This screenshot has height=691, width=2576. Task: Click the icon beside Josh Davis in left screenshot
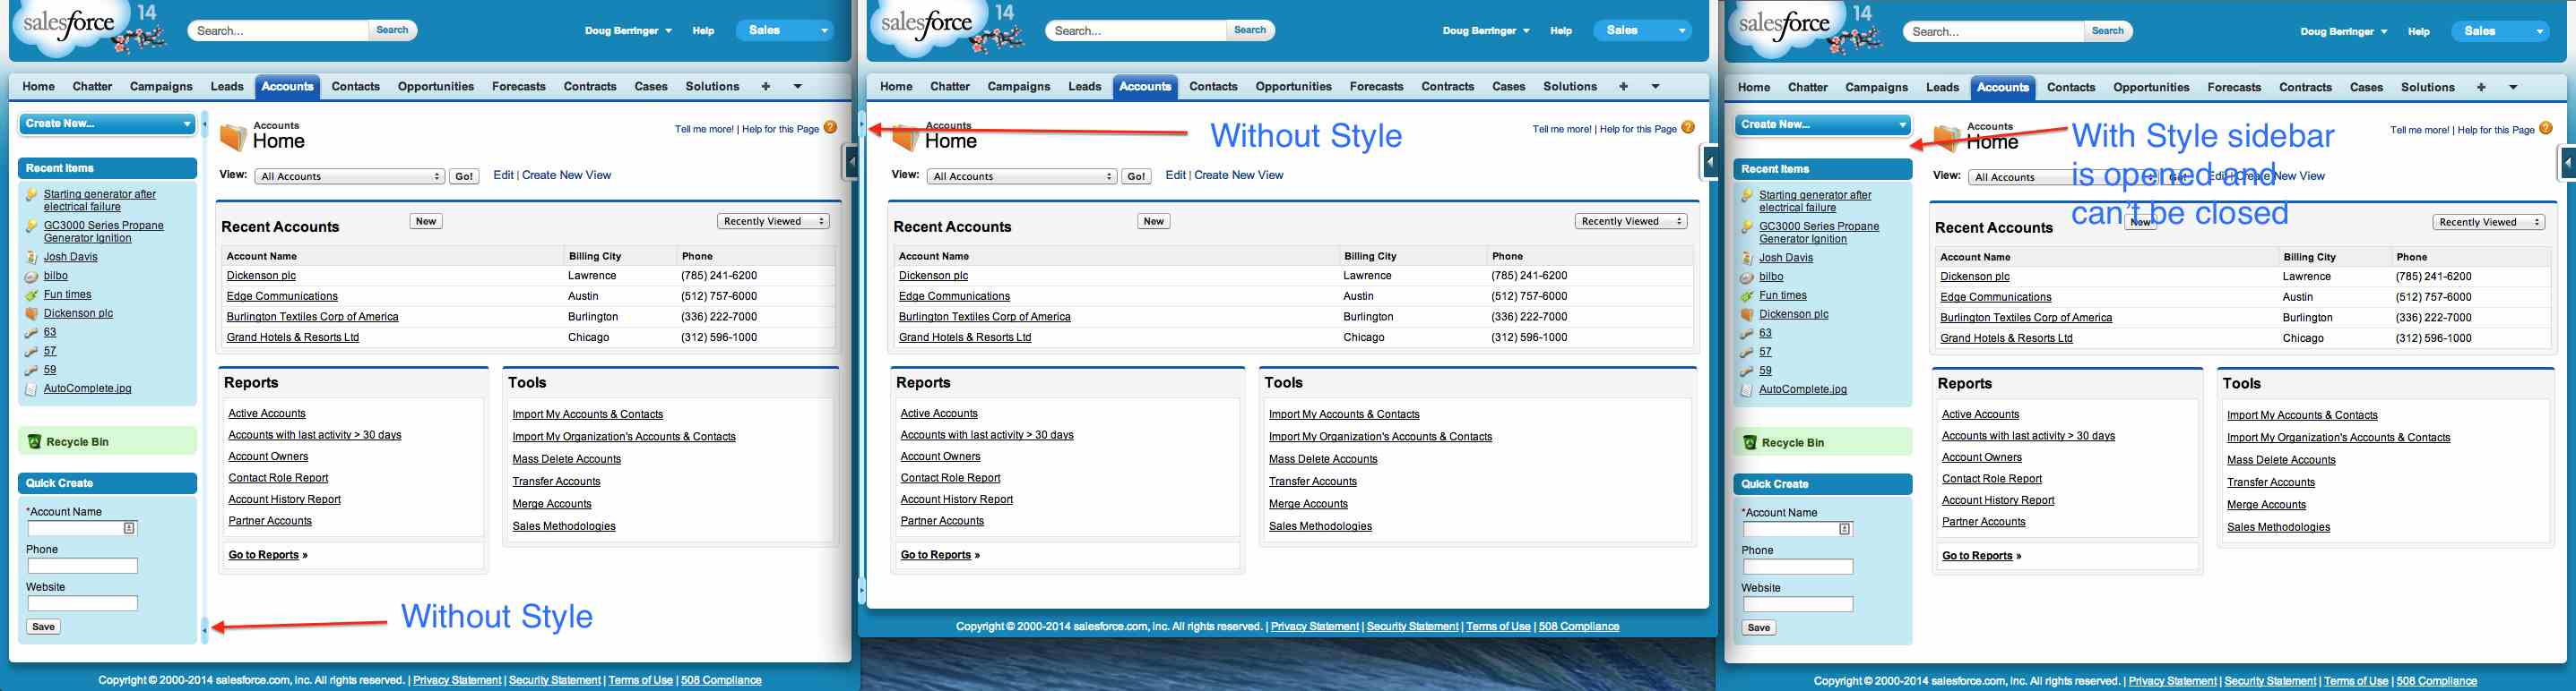point(32,257)
